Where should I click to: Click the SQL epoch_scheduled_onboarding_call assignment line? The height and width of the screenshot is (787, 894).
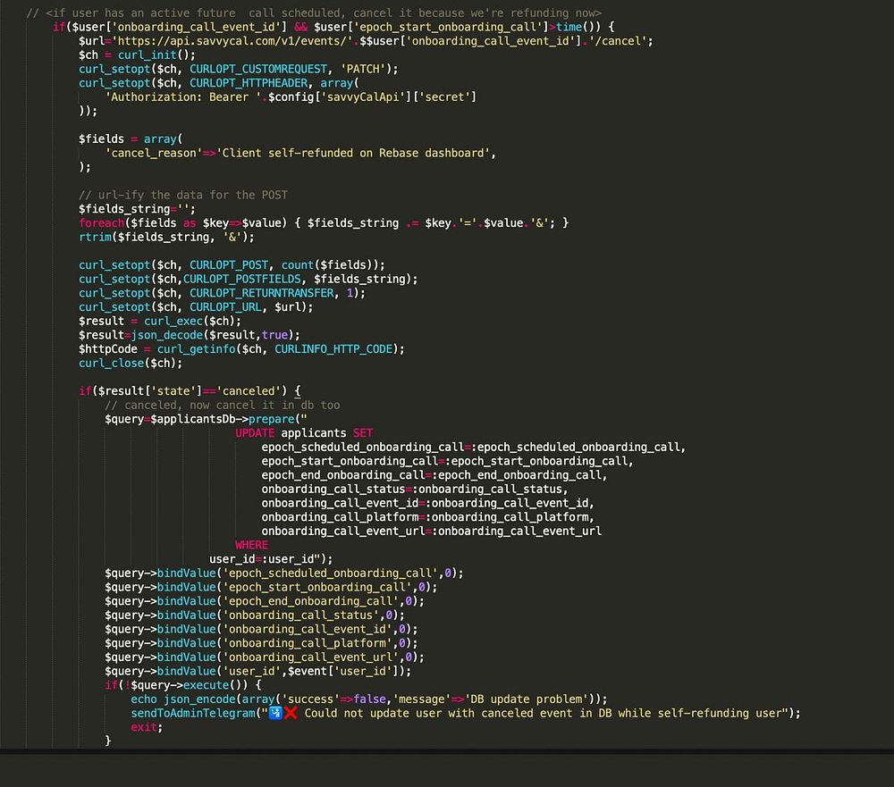point(473,447)
